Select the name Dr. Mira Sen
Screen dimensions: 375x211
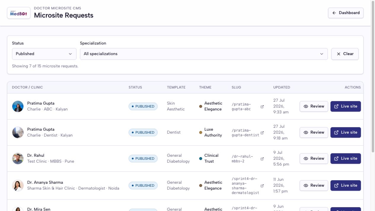tap(39, 209)
